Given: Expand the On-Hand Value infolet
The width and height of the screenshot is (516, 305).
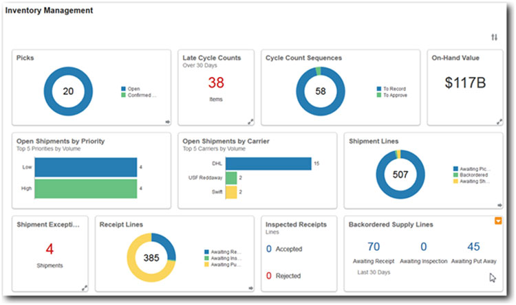Looking at the screenshot, I should [x=499, y=122].
